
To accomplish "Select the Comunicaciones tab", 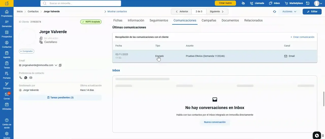I will (185, 20).
